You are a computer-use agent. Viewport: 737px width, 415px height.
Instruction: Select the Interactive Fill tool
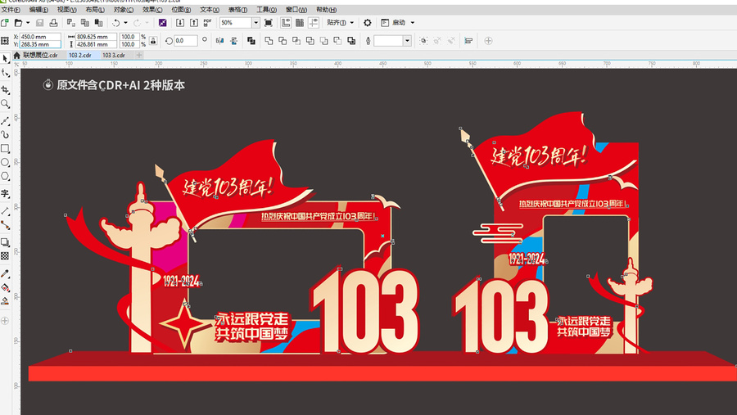coord(5,287)
